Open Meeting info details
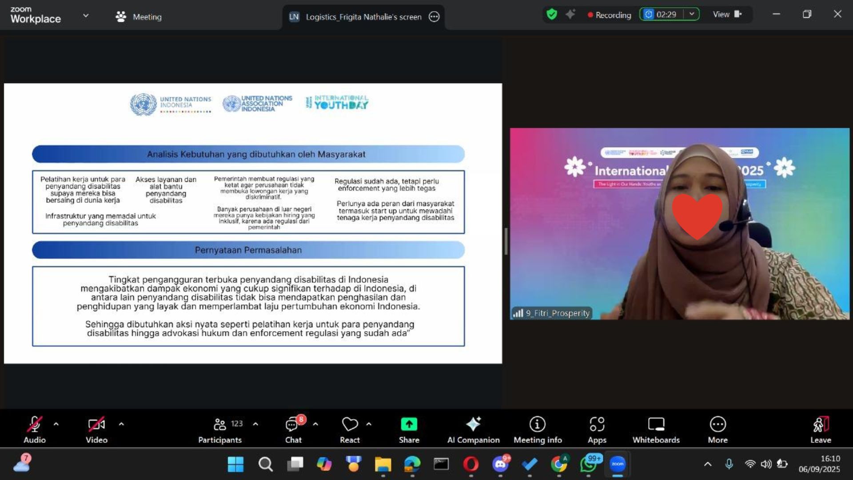853x480 pixels. 537,428
